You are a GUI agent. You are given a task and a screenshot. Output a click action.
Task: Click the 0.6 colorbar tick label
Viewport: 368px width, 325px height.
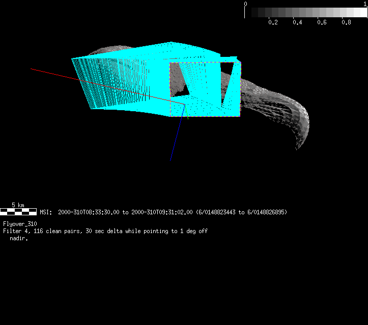pos(322,23)
